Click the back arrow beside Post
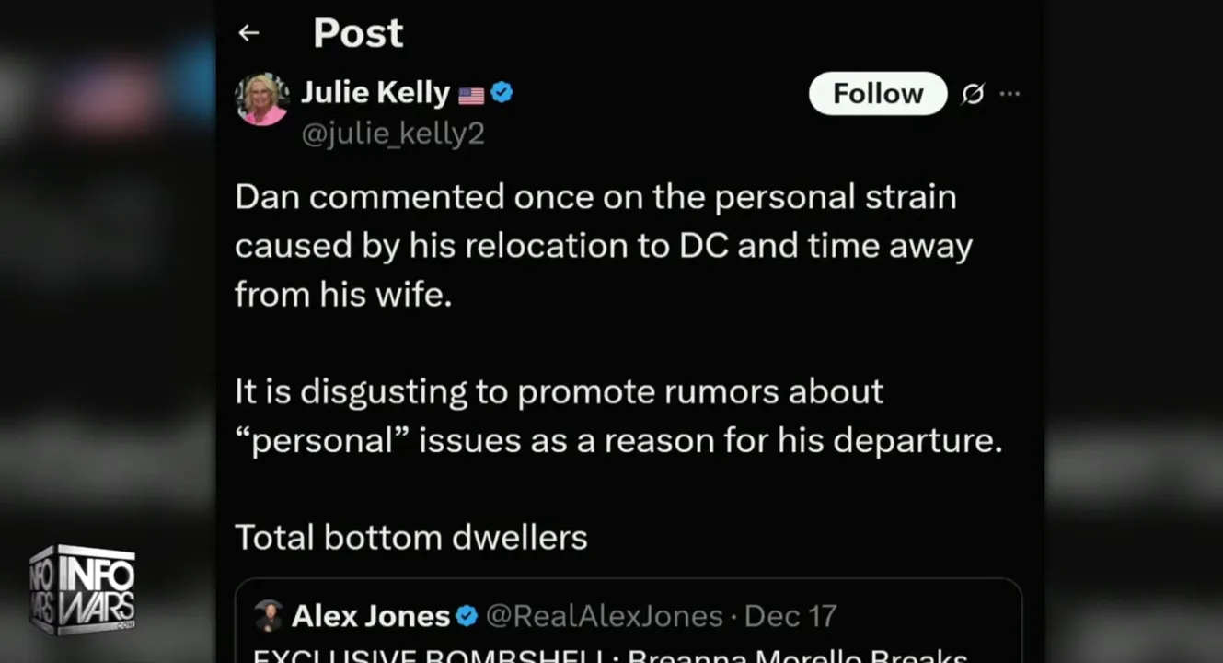Image resolution: width=1223 pixels, height=663 pixels. pos(248,33)
